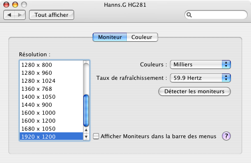Switch to the Couleur tab
The height and width of the screenshot is (163, 251).
click(142, 37)
